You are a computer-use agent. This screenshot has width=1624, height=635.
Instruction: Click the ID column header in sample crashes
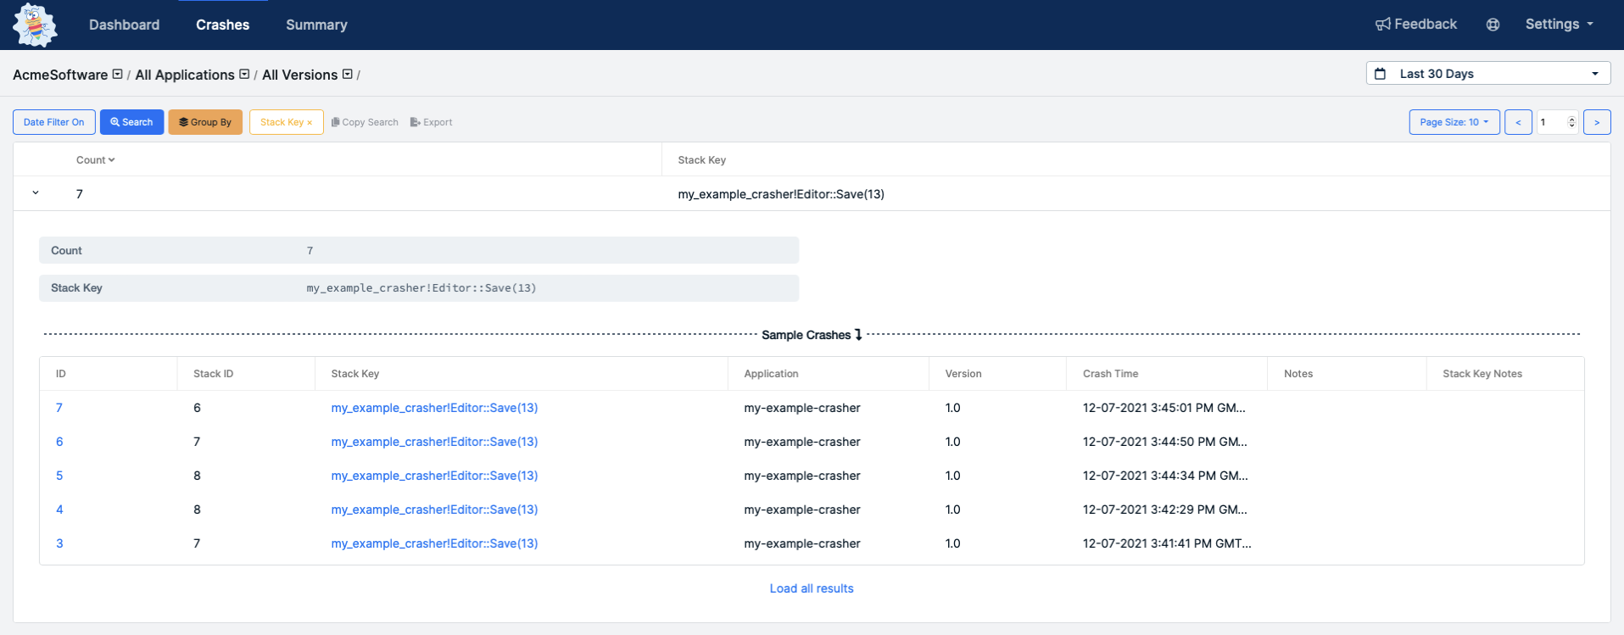(x=61, y=373)
